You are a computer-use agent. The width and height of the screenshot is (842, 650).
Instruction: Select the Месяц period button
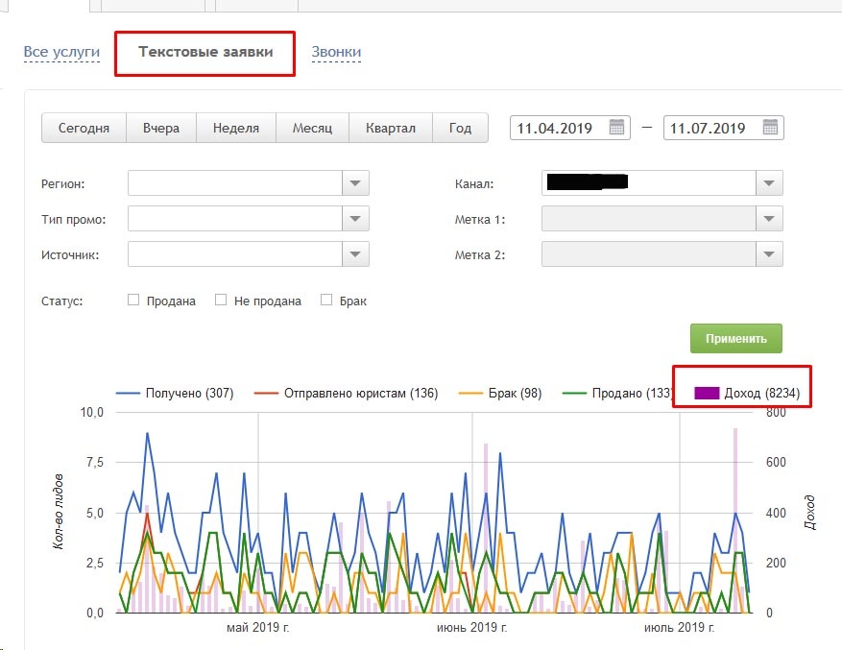click(313, 128)
